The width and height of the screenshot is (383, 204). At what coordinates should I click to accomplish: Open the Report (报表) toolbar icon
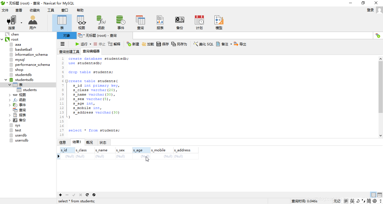[x=160, y=23]
